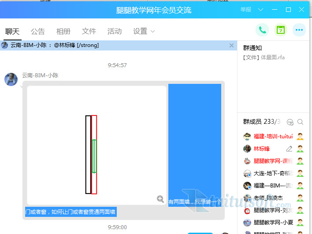
Task: Click the icon left of member search
Action: point(290,122)
